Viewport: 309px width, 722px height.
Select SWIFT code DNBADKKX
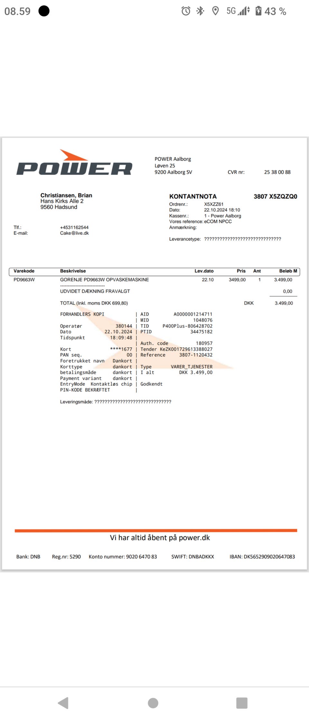(193, 556)
